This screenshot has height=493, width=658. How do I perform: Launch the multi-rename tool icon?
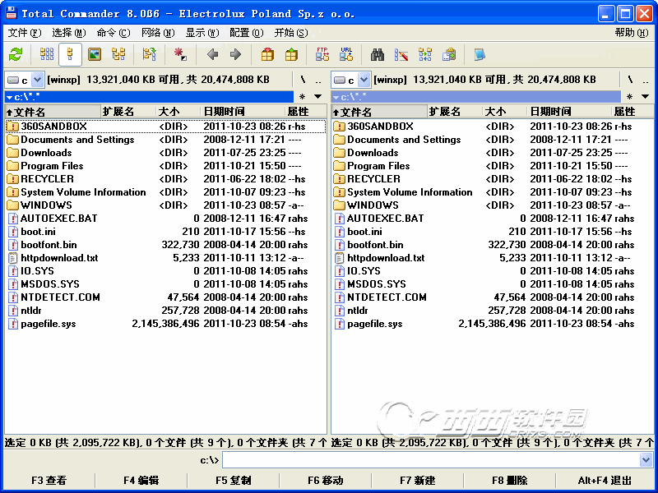pyautogui.click(x=401, y=54)
